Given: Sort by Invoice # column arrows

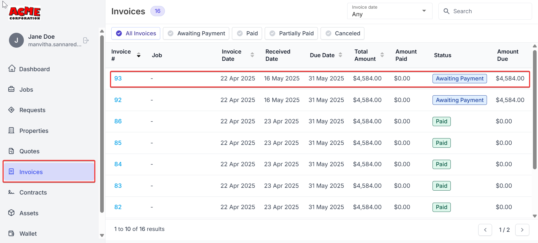Looking at the screenshot, I should (x=139, y=55).
